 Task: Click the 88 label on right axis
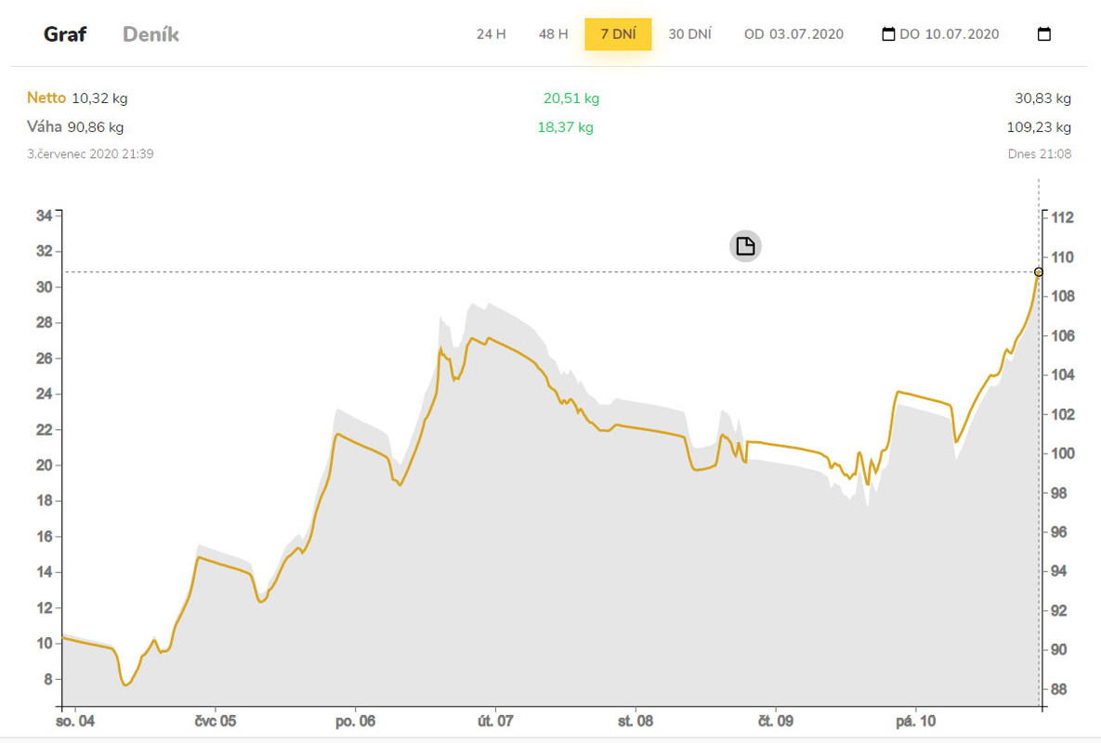(x=1059, y=689)
